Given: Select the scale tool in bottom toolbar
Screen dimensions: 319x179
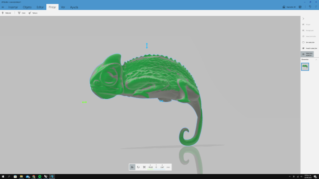Looking at the screenshot, I should pyautogui.click(x=144, y=167).
